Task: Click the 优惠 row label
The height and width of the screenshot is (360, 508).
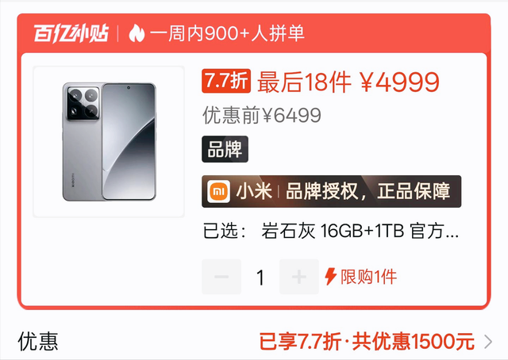Action: (x=38, y=342)
